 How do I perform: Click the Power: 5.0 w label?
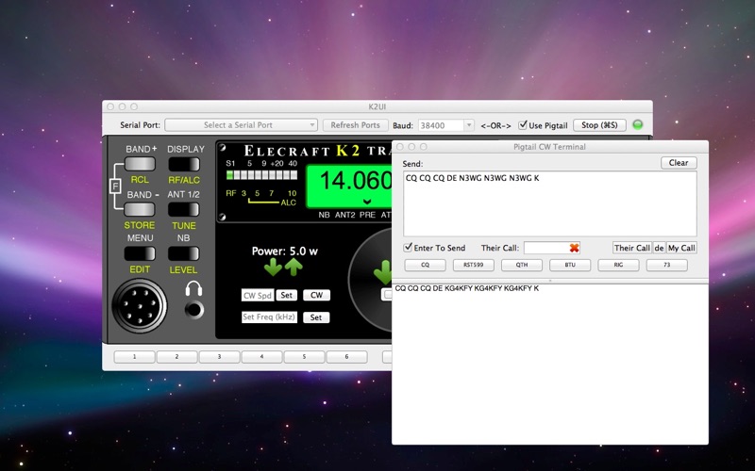point(285,251)
